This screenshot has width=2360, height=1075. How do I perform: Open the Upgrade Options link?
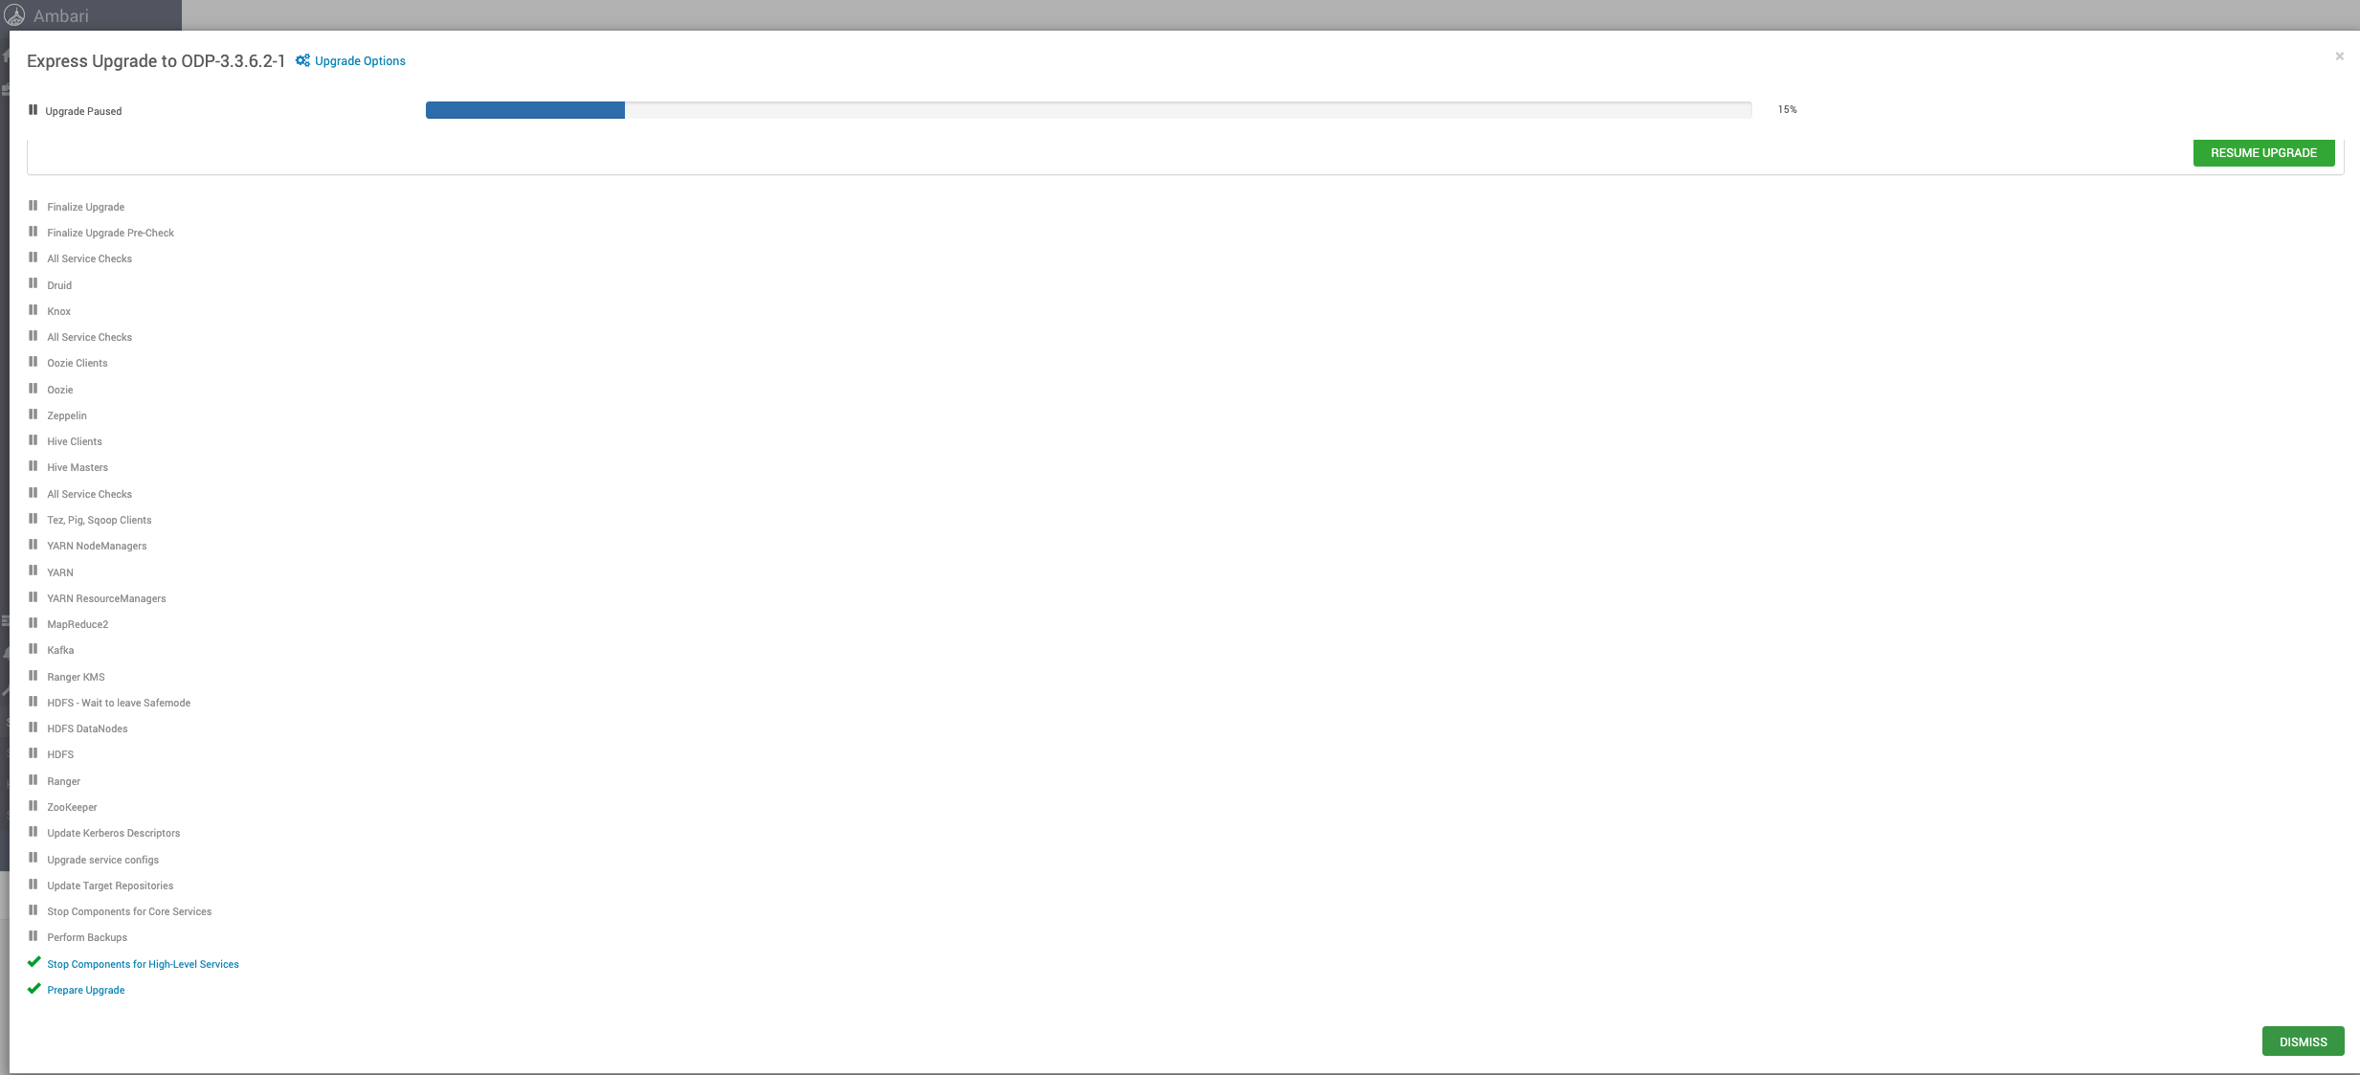click(x=360, y=60)
